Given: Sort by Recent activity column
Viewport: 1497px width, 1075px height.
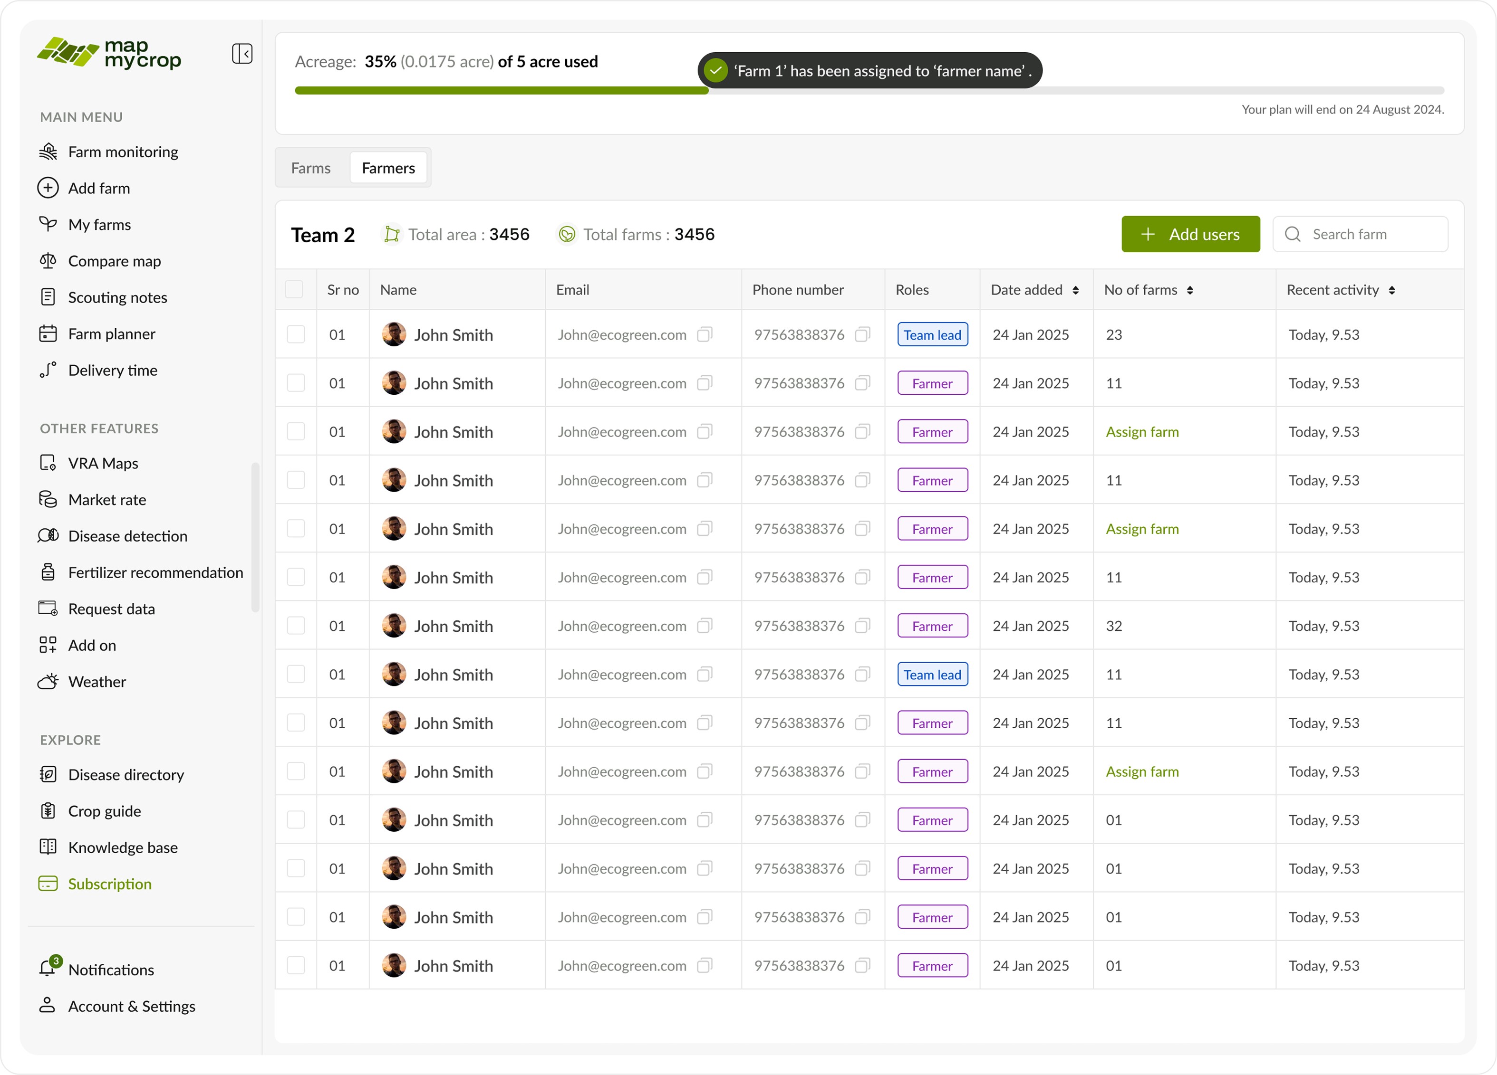Looking at the screenshot, I should coord(1391,290).
